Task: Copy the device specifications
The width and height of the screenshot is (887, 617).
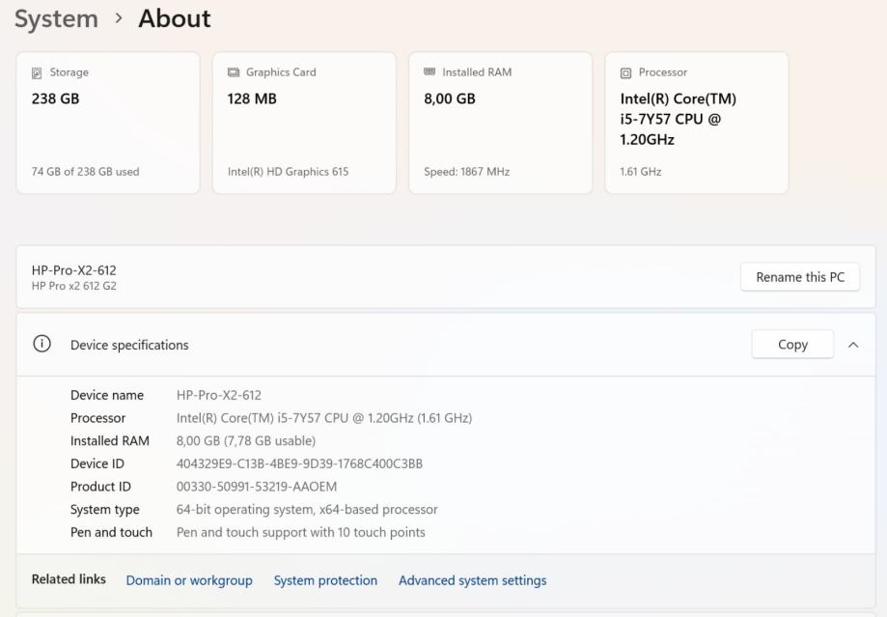Action: click(x=792, y=345)
